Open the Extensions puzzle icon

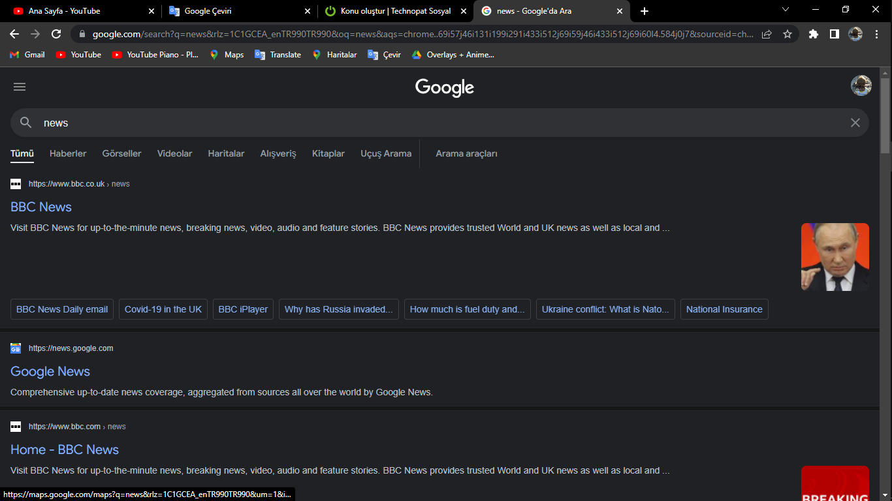point(814,34)
